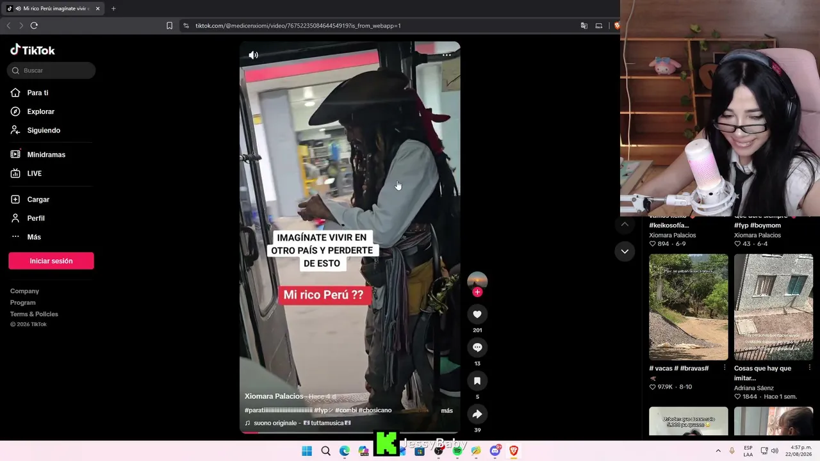This screenshot has width=820, height=461.
Task: Open options for "# vacas # #bravas#" video
Action: 725,368
